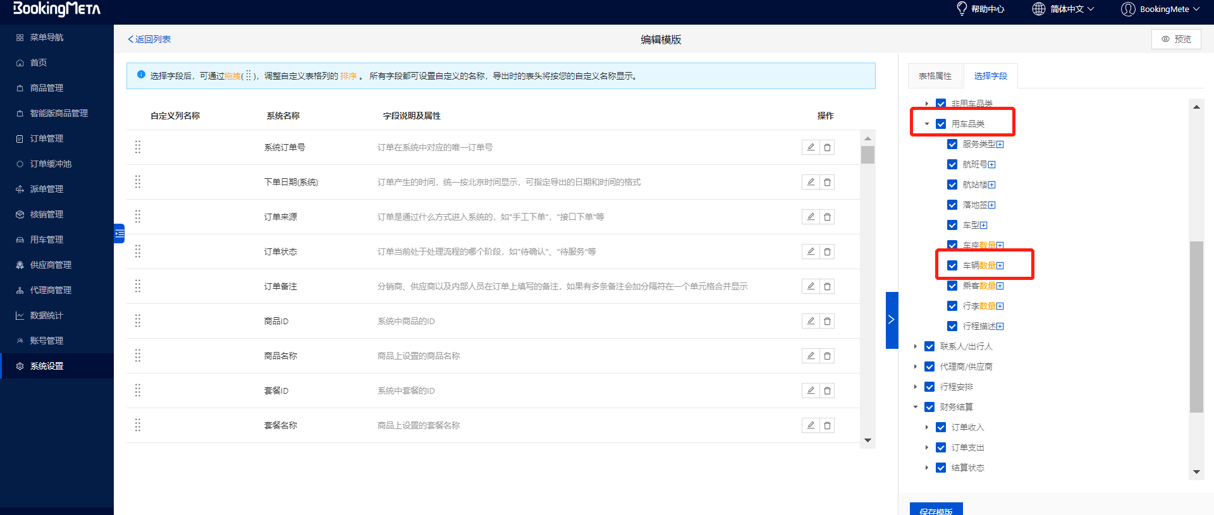Click down arrow of field tree scrollbar
This screenshot has height=515, width=1214.
click(x=1196, y=472)
